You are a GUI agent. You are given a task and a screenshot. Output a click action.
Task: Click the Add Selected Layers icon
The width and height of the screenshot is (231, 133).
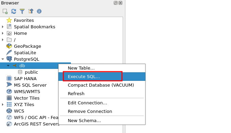tap(5, 11)
